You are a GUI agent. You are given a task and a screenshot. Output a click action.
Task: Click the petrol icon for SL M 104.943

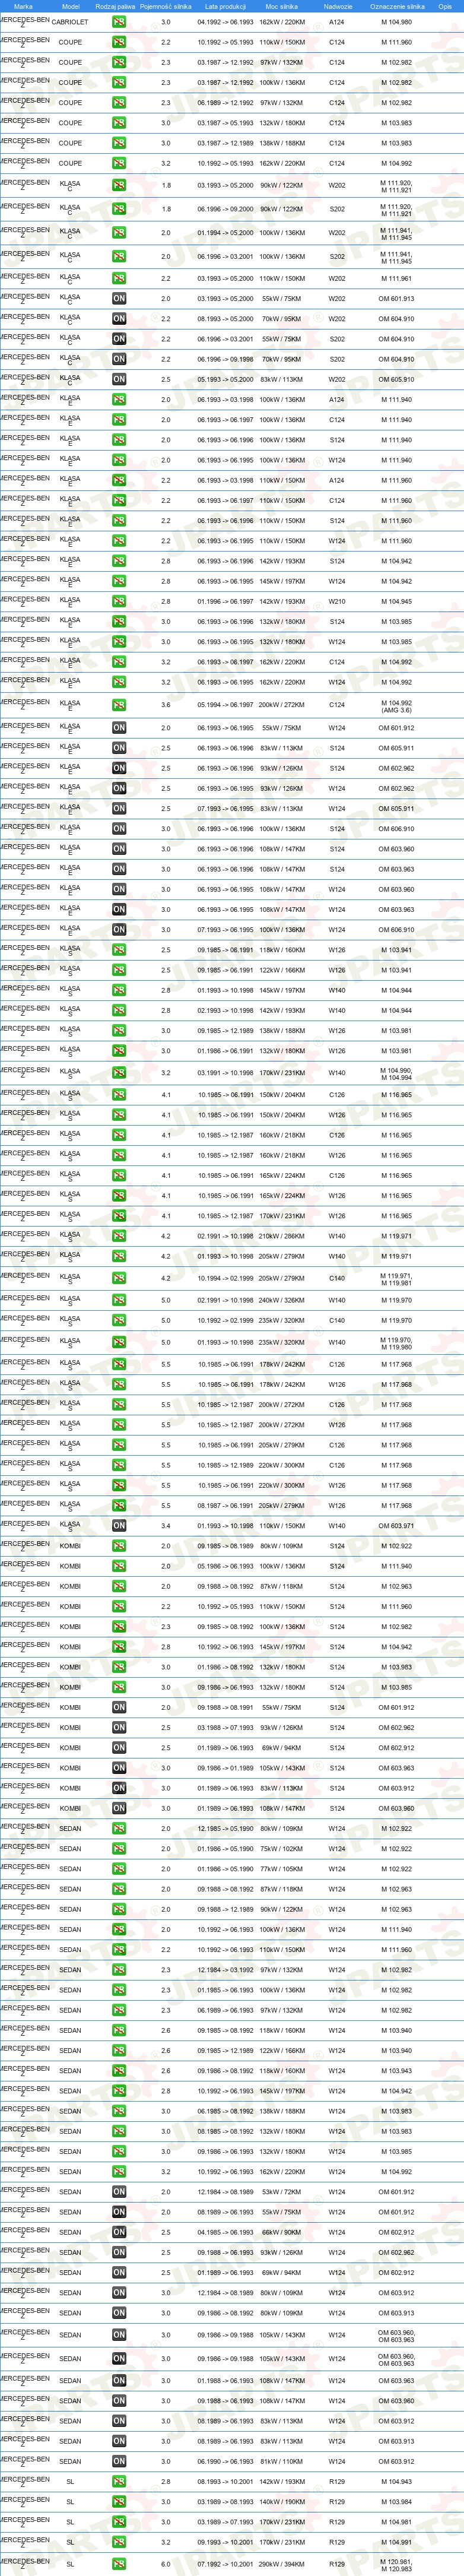119,2482
